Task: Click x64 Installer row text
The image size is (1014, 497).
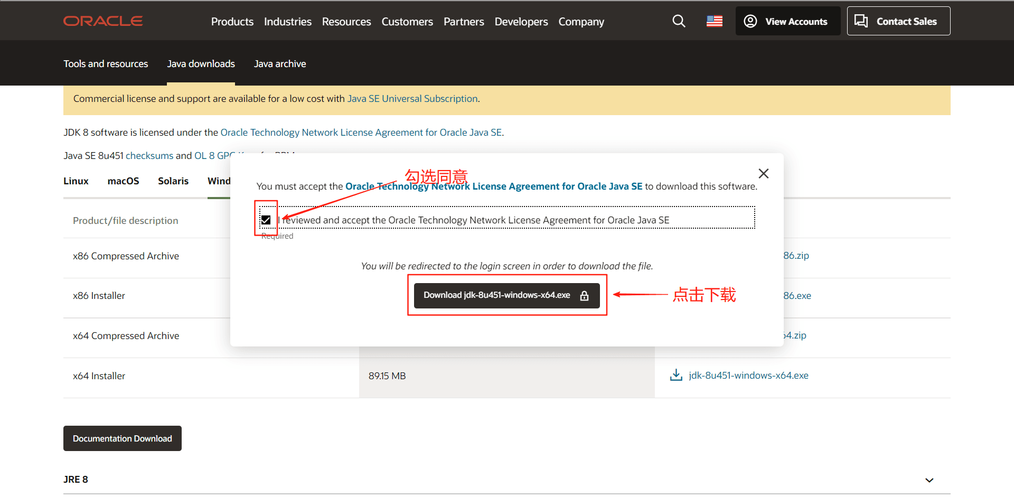Action: tap(99, 376)
